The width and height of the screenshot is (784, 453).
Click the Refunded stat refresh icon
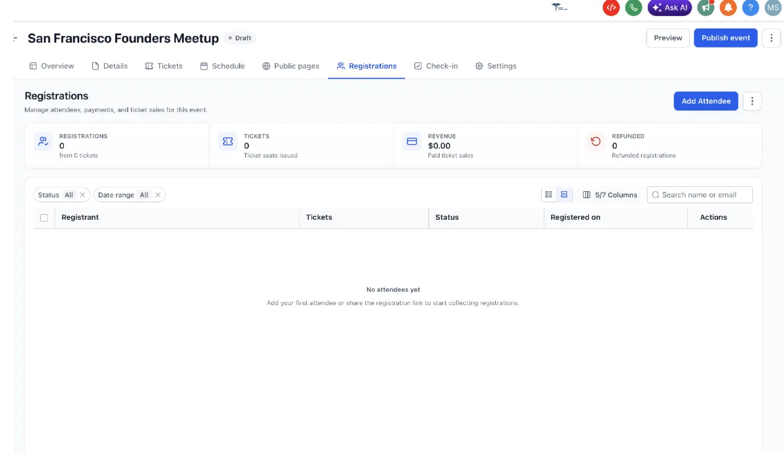[x=596, y=142]
